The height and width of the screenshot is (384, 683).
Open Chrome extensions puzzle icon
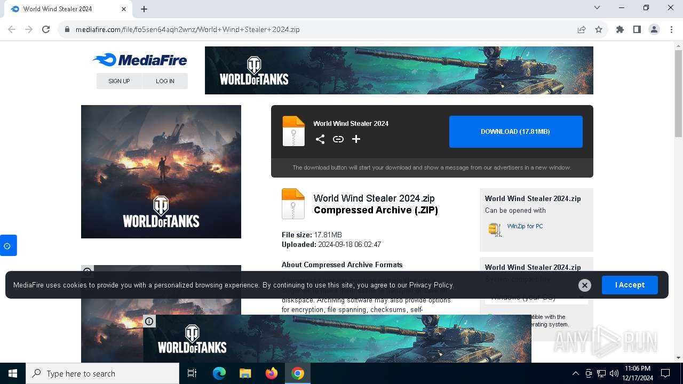pos(620,29)
